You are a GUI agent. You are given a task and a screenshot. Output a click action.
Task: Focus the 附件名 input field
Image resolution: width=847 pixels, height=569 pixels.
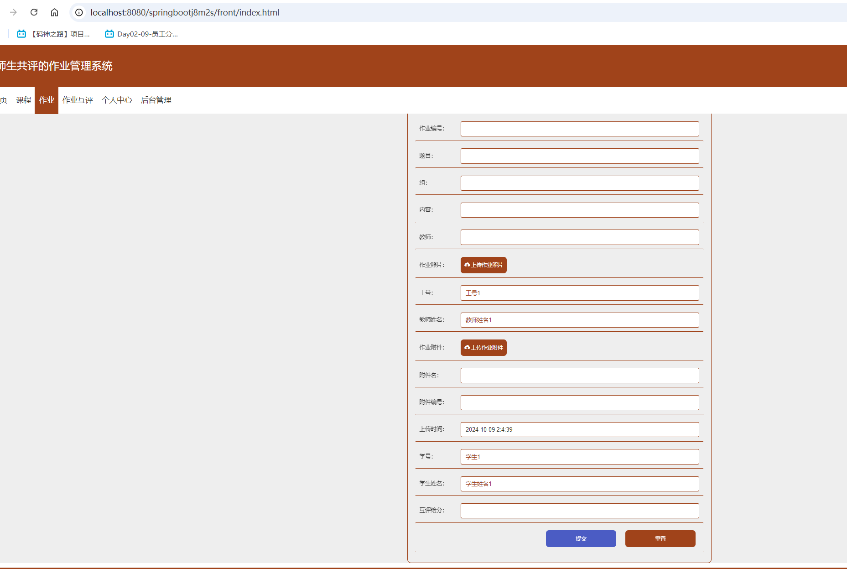tap(579, 376)
